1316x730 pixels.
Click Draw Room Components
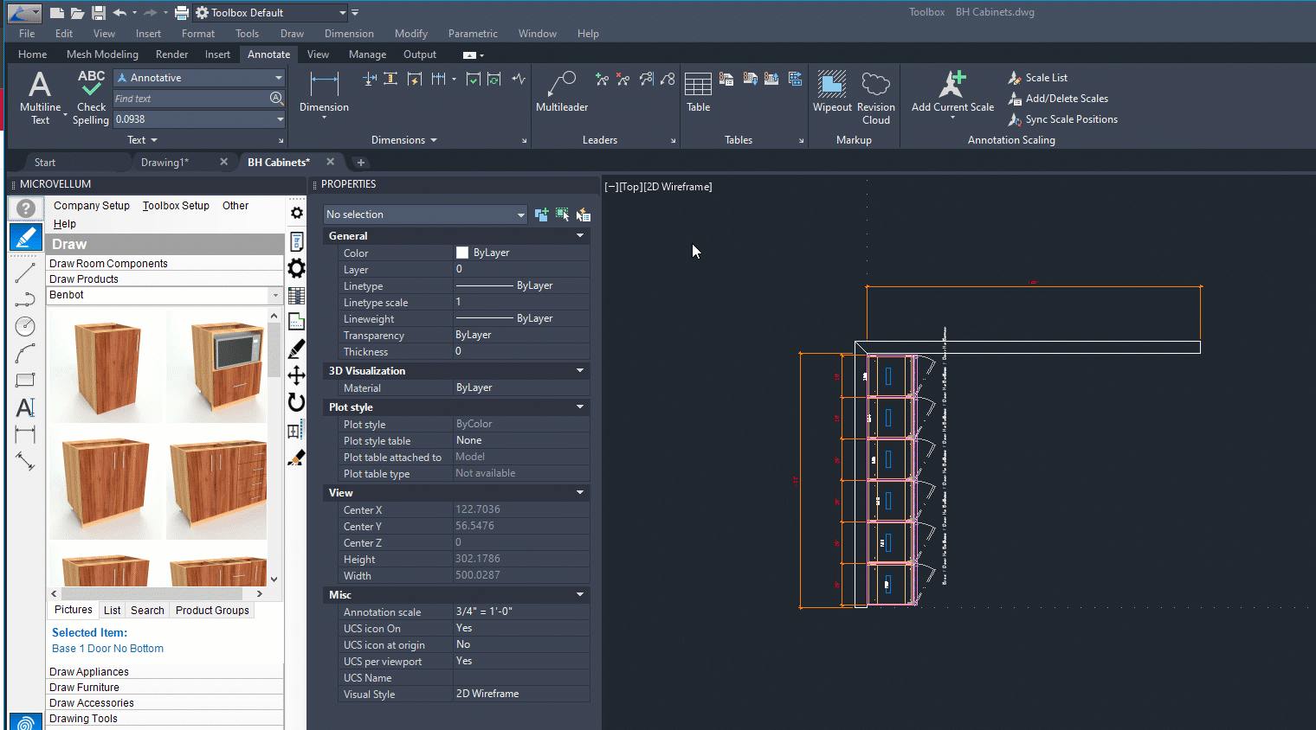click(108, 264)
